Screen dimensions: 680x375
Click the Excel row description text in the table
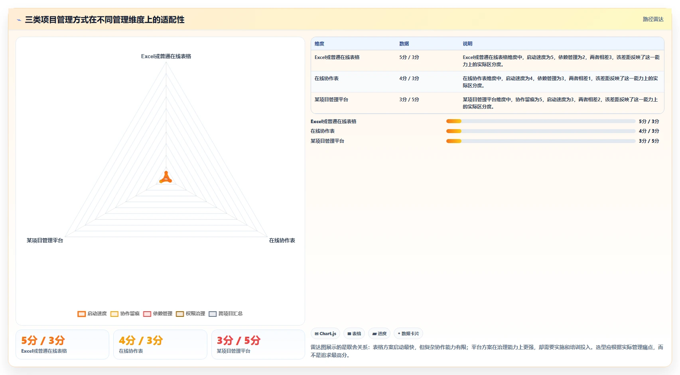point(561,61)
